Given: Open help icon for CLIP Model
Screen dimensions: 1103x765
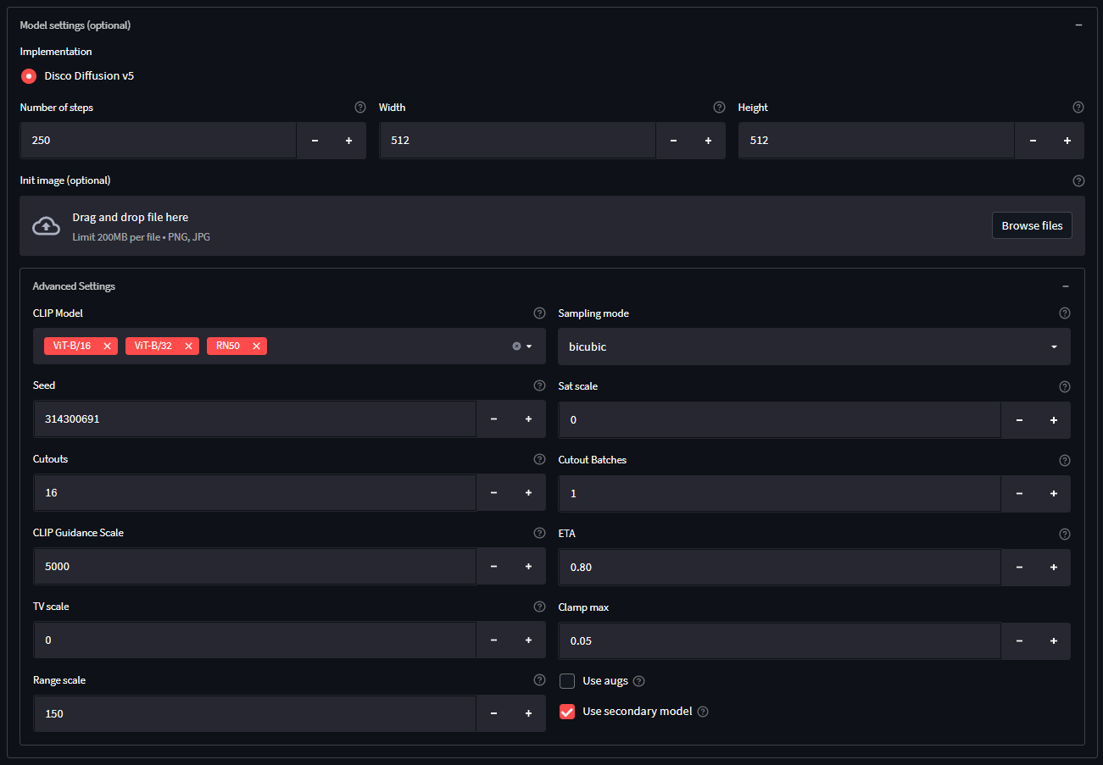Looking at the screenshot, I should pyautogui.click(x=539, y=313).
